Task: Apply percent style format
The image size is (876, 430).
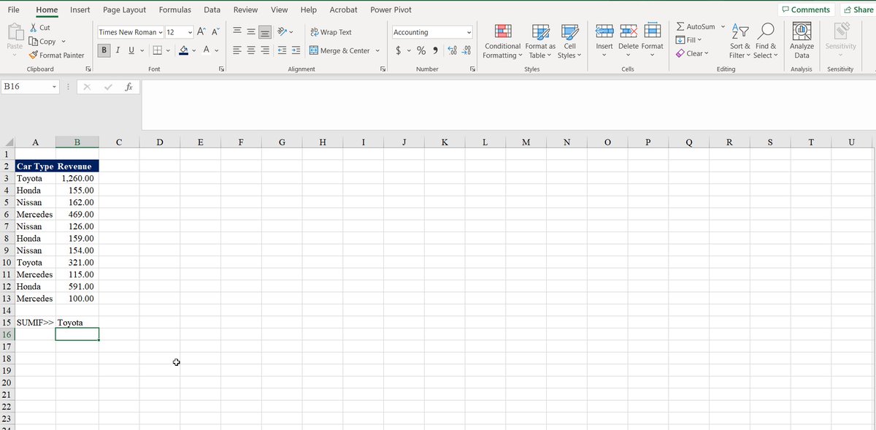Action: click(x=421, y=50)
